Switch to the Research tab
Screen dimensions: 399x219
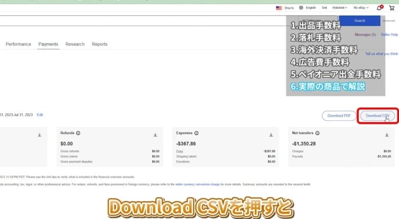pos(75,45)
